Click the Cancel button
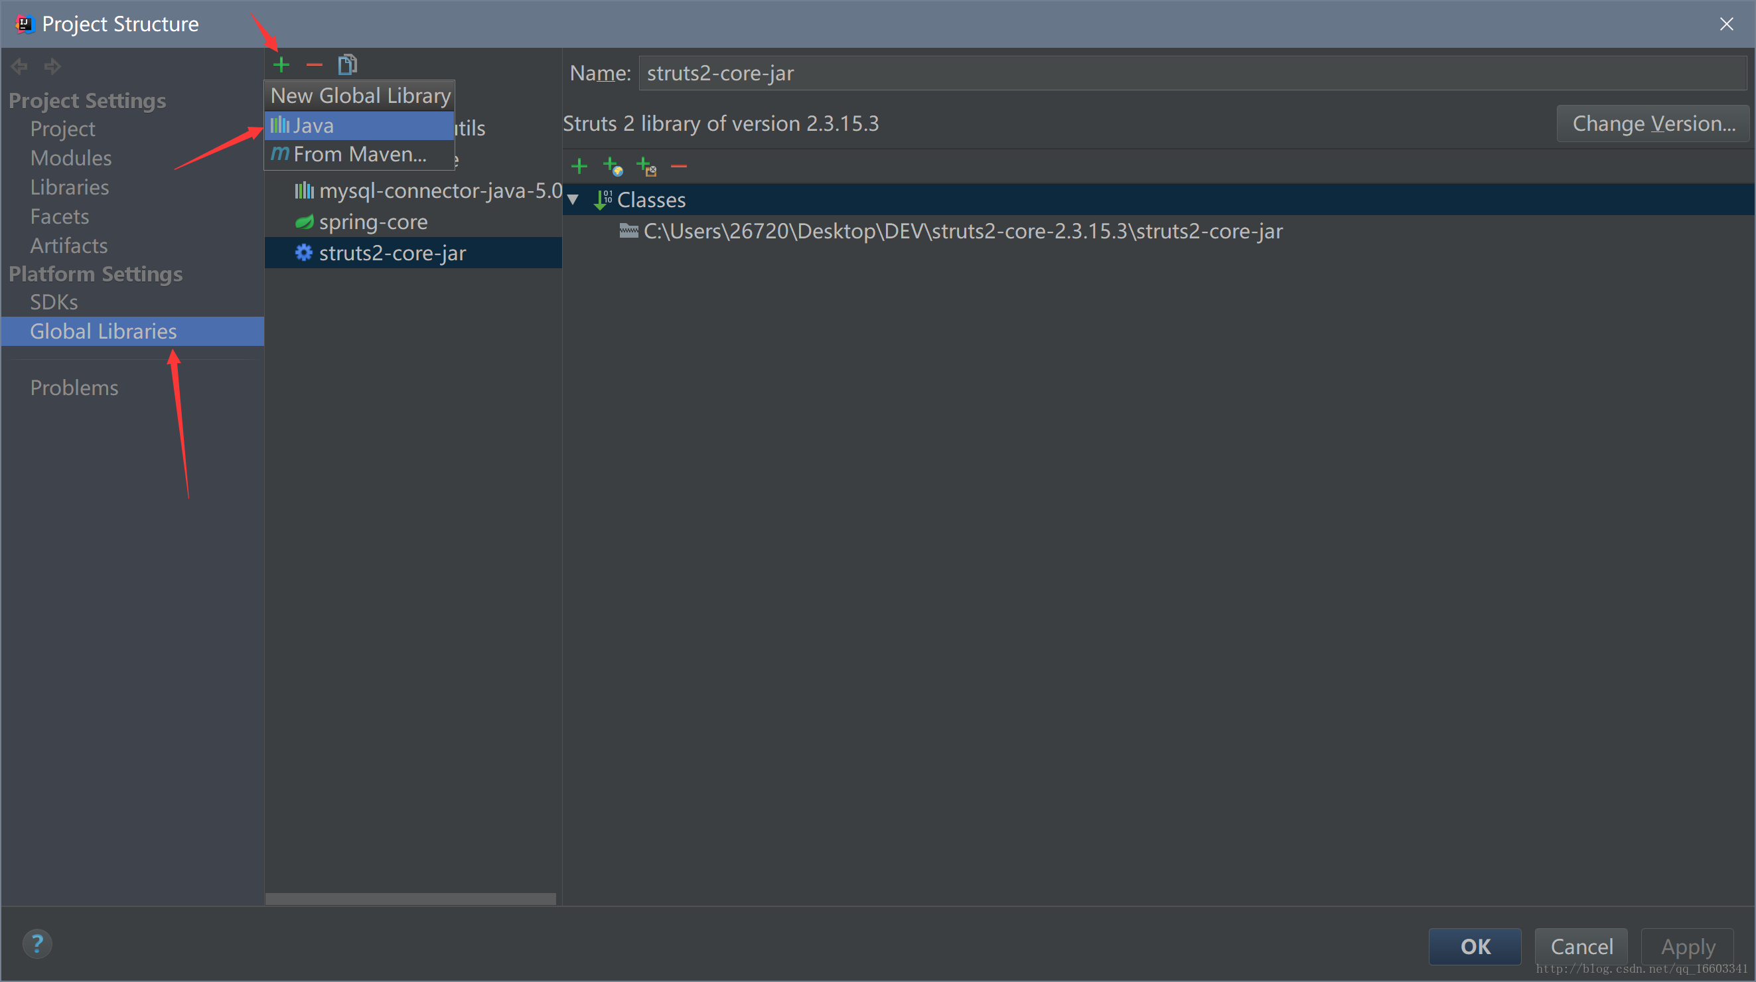 point(1581,947)
